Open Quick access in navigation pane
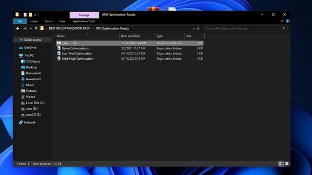The image size is (312, 175). [x=33, y=40]
